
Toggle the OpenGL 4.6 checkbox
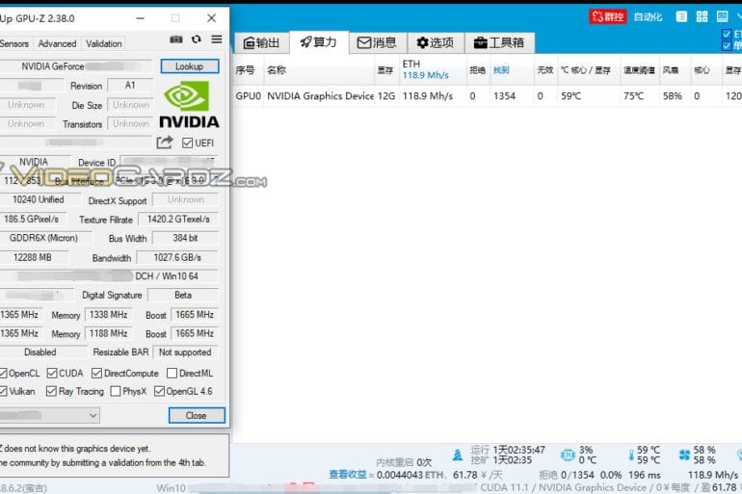click(x=159, y=391)
